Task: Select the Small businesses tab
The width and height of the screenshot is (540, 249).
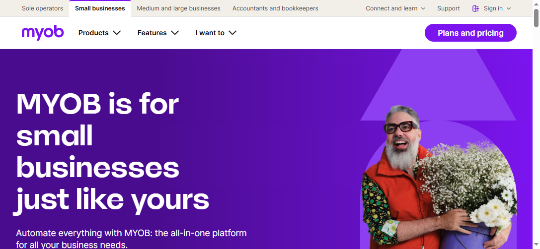Action: pyautogui.click(x=100, y=8)
